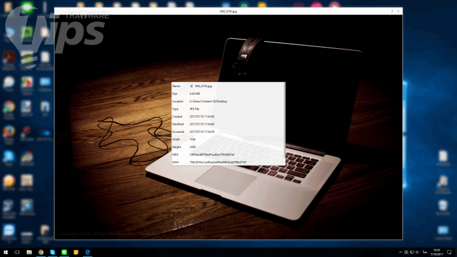
Task: Click the Accessed timestamp value
Action: pos(202,132)
